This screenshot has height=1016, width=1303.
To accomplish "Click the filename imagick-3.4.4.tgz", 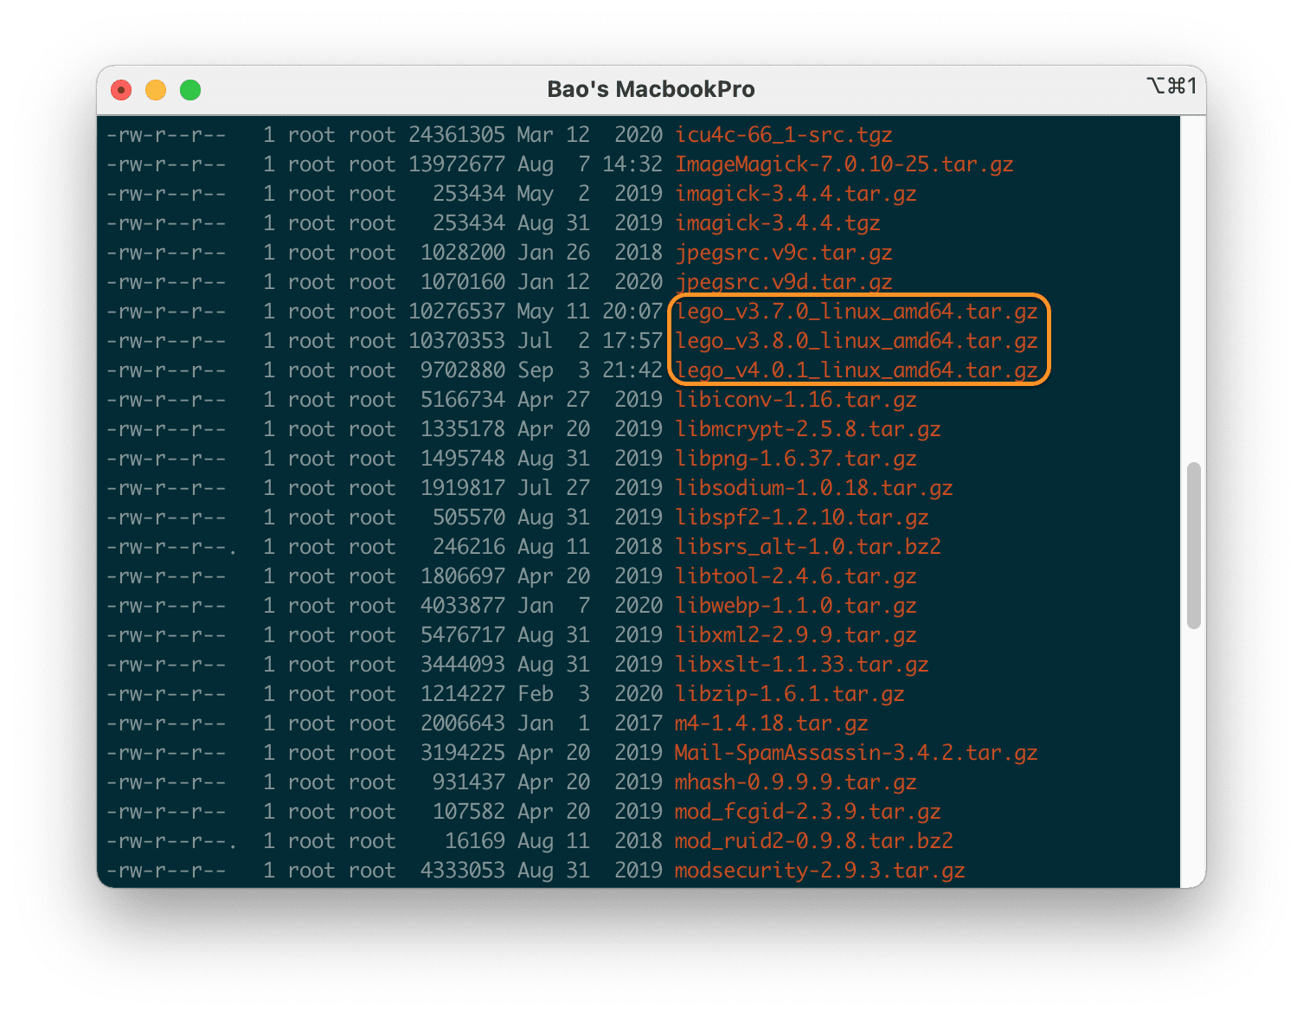I will (777, 224).
